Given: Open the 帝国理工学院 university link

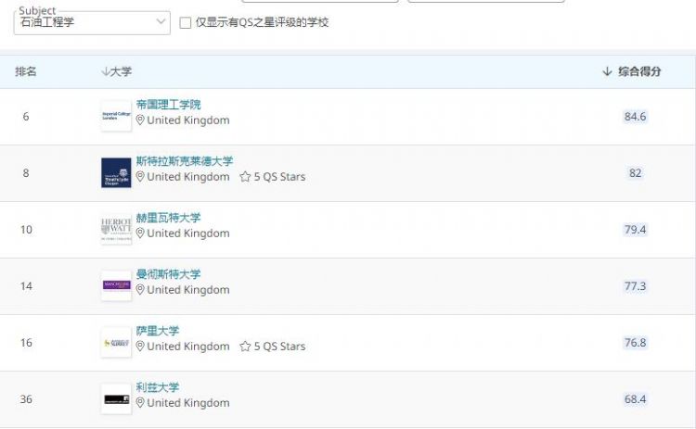Looking at the screenshot, I should point(168,105).
